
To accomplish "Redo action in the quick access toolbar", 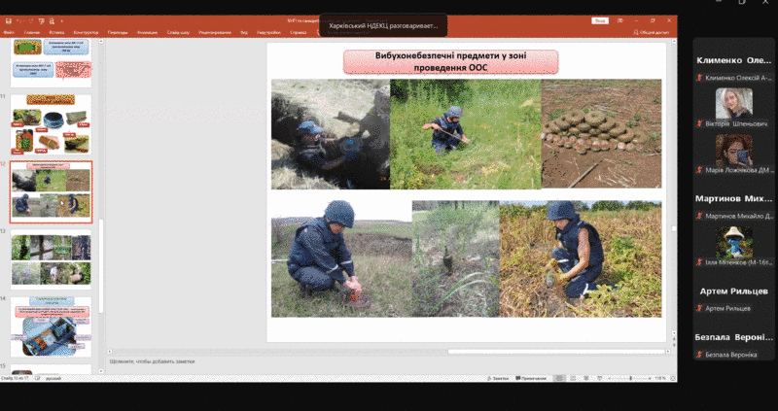I will [31, 20].
